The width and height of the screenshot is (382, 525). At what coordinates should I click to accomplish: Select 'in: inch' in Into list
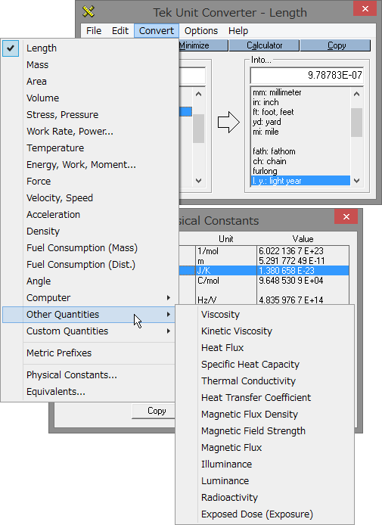click(x=300, y=102)
